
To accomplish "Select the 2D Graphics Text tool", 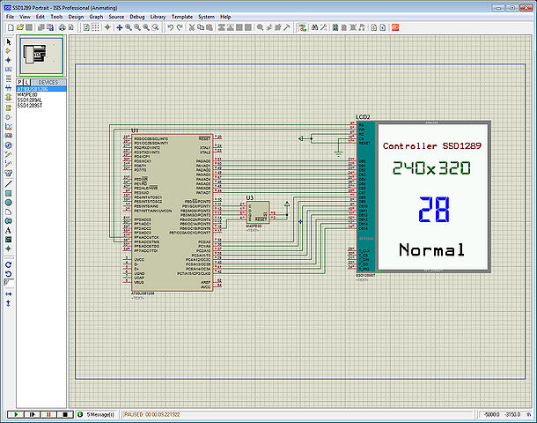I will coord(9,230).
